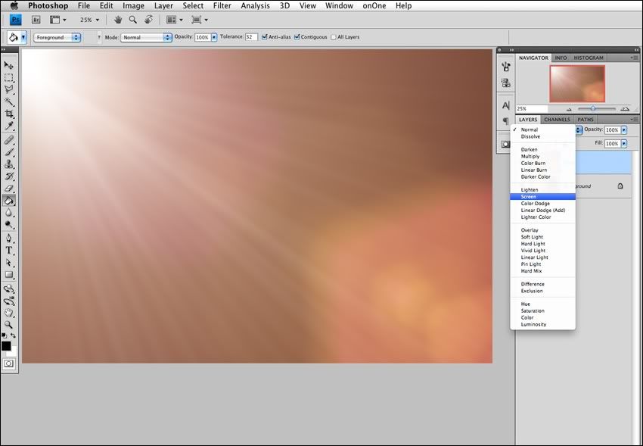
Task: Select the Magic Wand tool
Action: [x=8, y=101]
